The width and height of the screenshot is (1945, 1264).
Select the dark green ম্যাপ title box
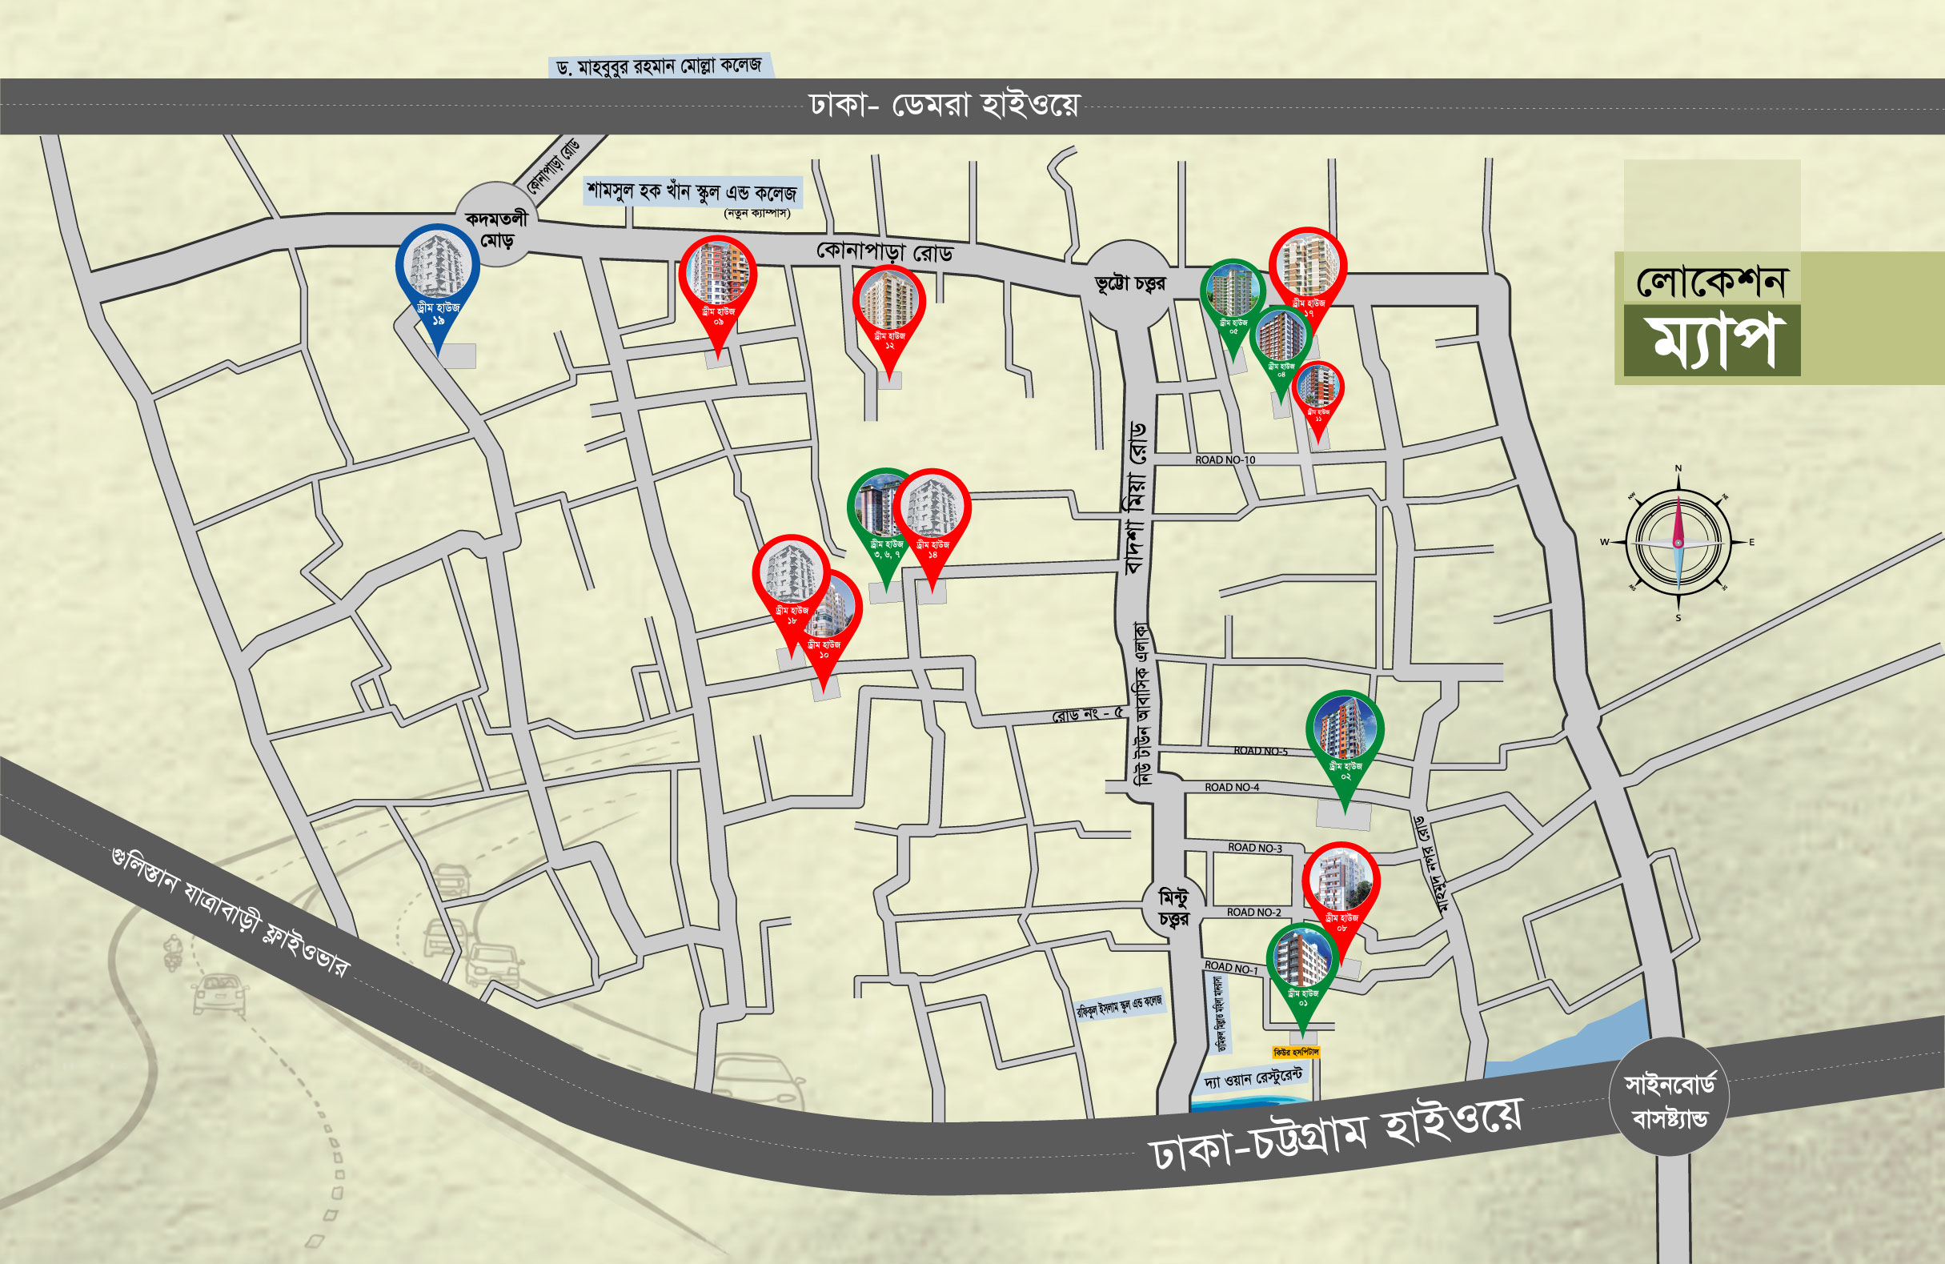point(1711,340)
